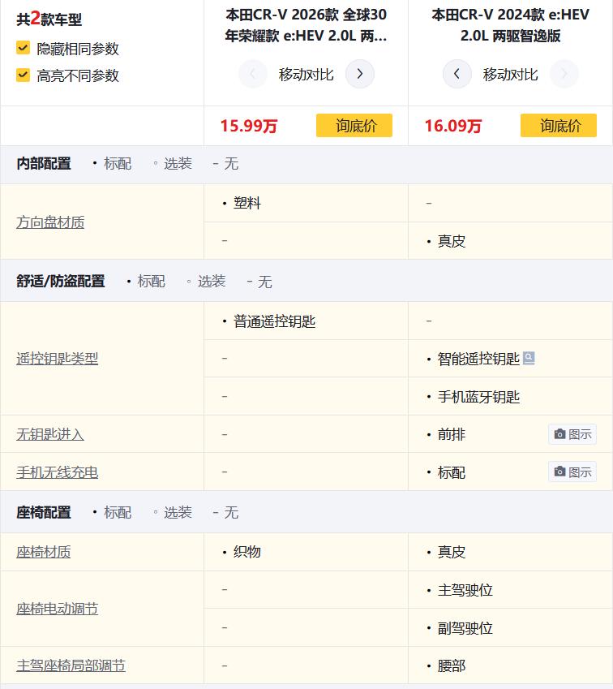613x689 pixels.
Task: Click 询底价 button for 16.09万 model
Action: pos(559,126)
